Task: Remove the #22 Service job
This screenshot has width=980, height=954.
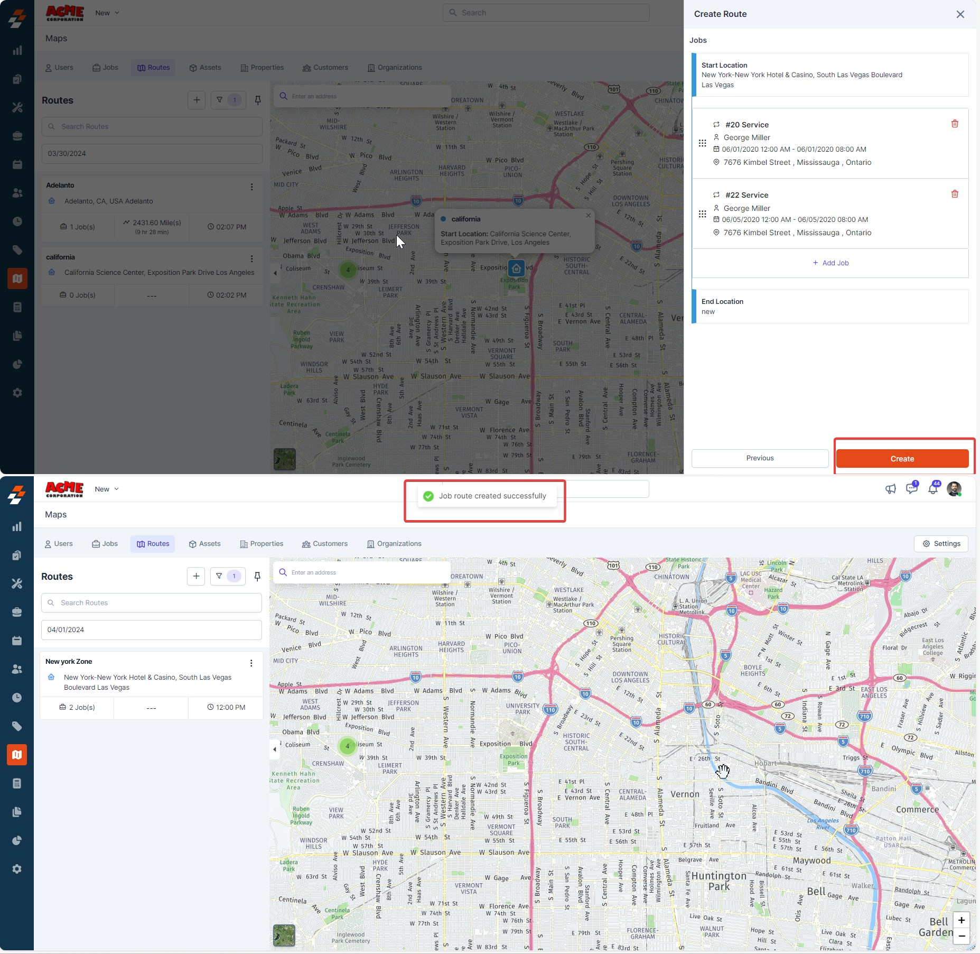Action: point(955,194)
